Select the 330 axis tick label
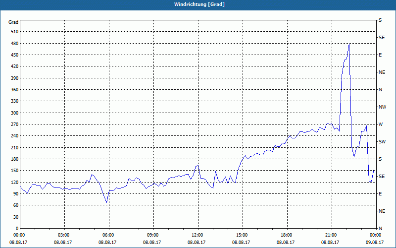396x248 pixels. pos(14,101)
